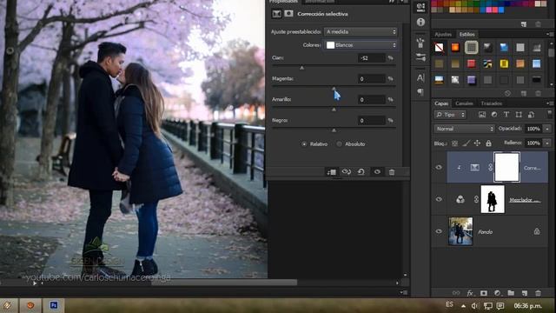556x313 pixels.
Task: Open the Character panel icon
Action: (x=420, y=77)
